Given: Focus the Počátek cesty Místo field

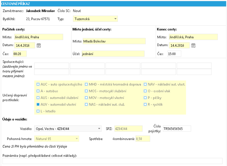Looking at the screenshot, I should point(39,37).
